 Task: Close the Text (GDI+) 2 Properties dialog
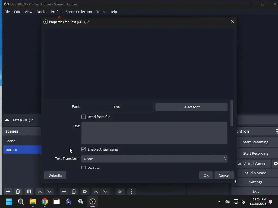coord(233,22)
